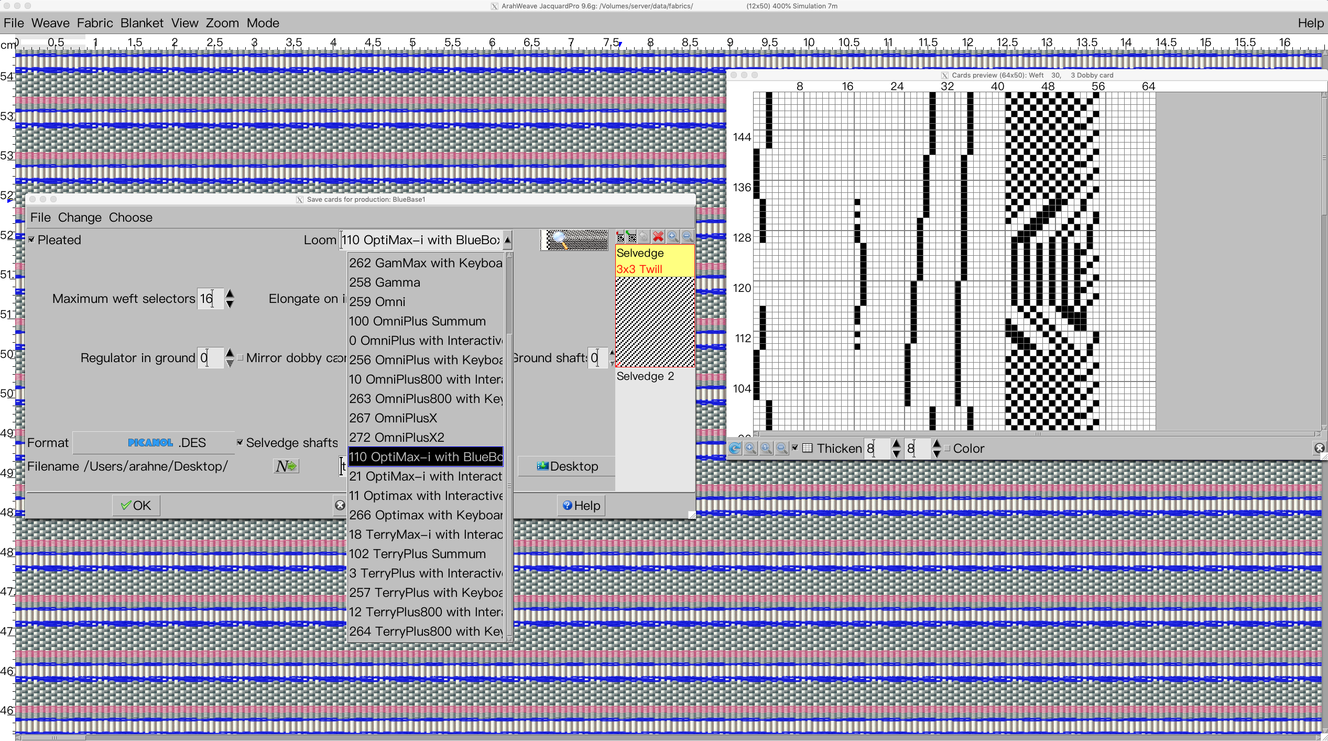Open the main window Help menu

coord(1311,23)
